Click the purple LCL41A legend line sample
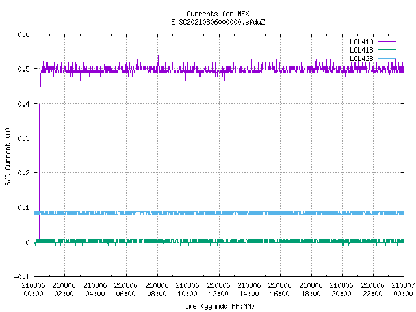The image size is (416, 312). click(387, 42)
